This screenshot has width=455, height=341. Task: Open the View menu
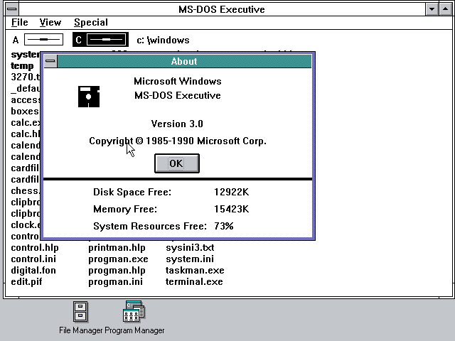point(50,22)
